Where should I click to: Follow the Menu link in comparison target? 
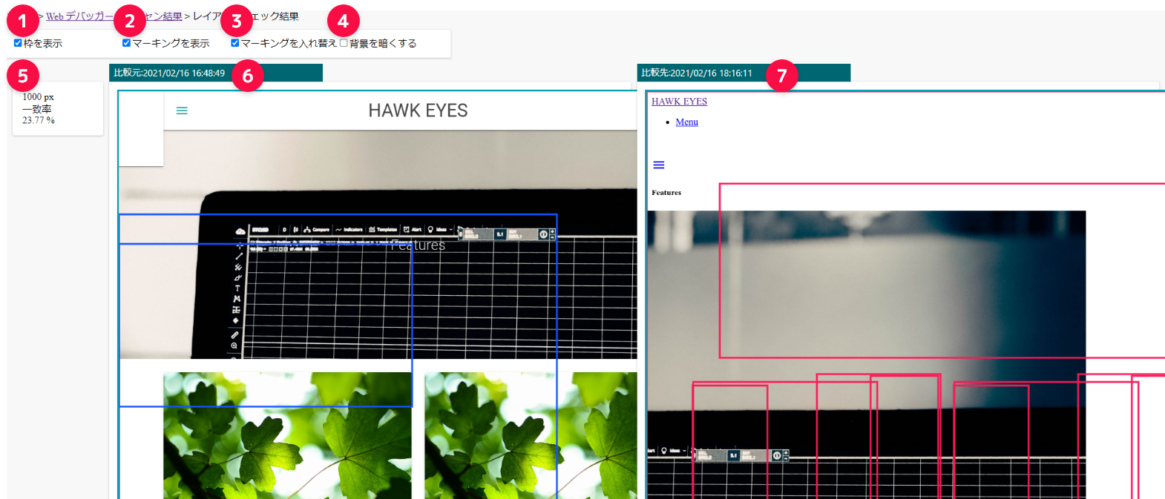click(x=686, y=122)
